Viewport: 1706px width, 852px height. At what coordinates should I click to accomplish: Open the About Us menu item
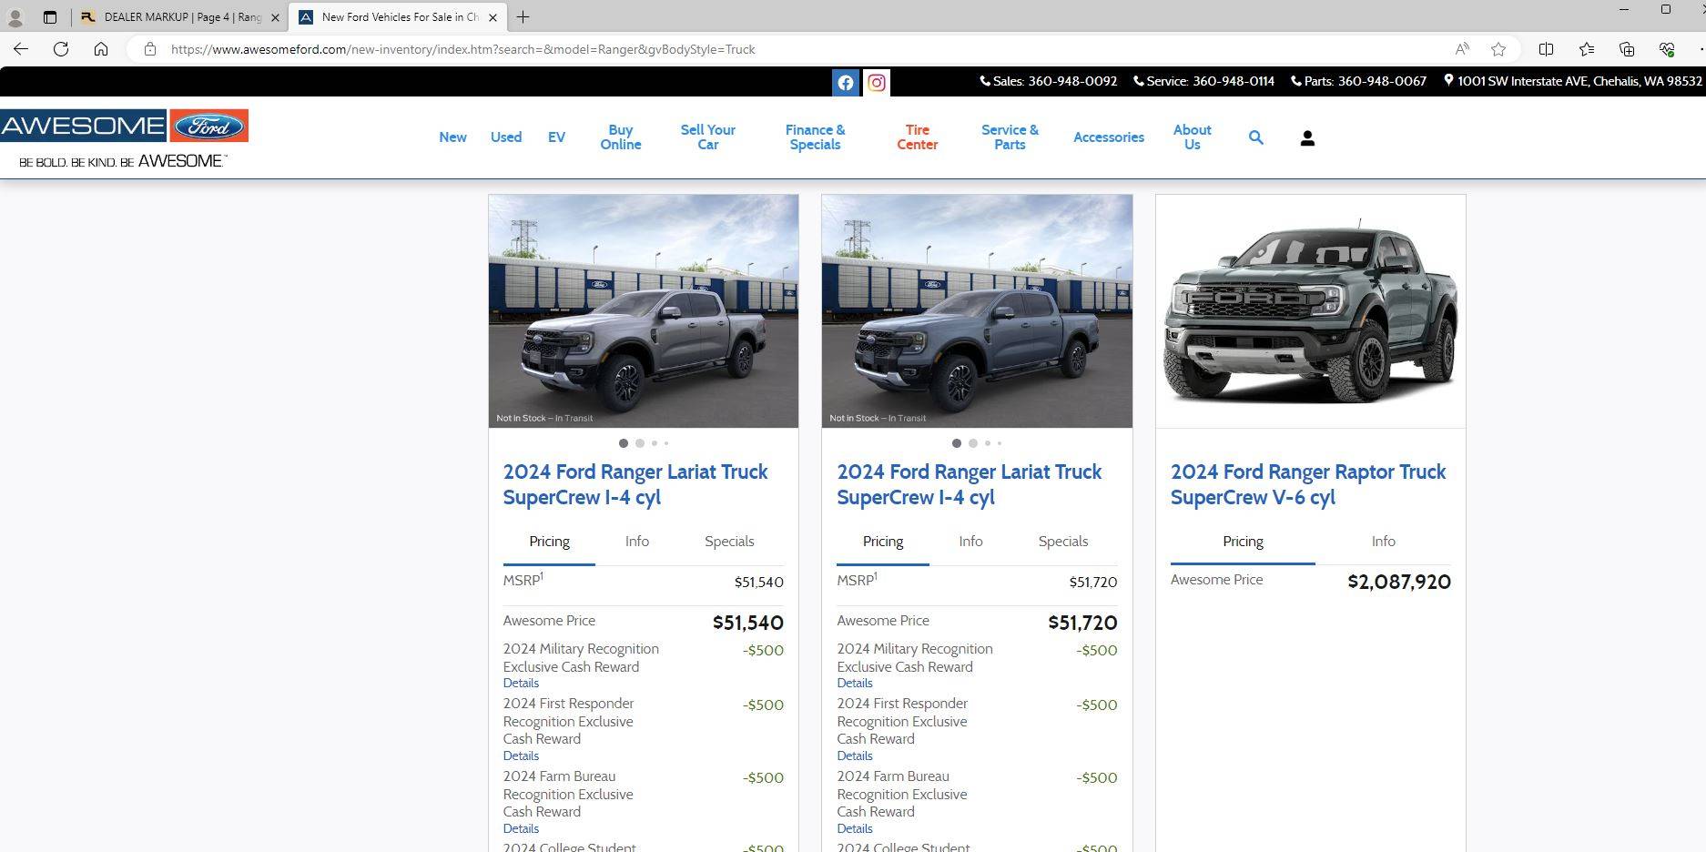point(1192,137)
